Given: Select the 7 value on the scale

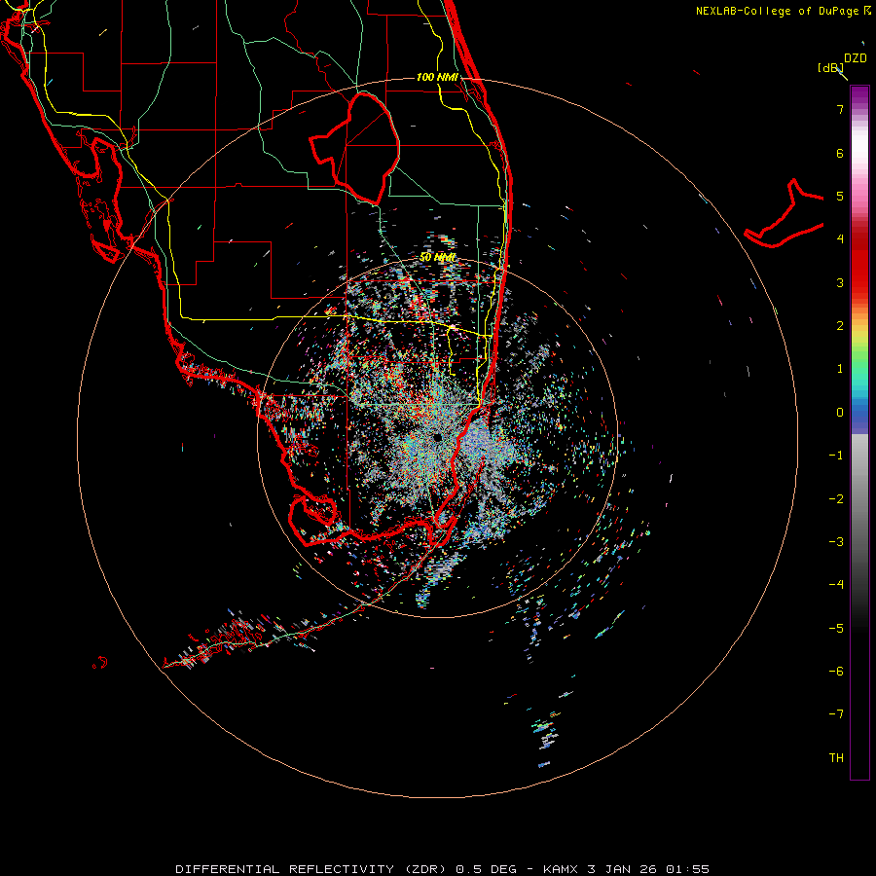Looking at the screenshot, I should (840, 109).
